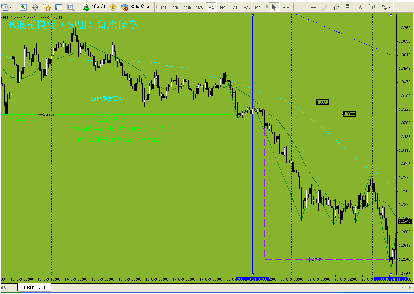Switch to D1 daily timeframe

coord(235,8)
